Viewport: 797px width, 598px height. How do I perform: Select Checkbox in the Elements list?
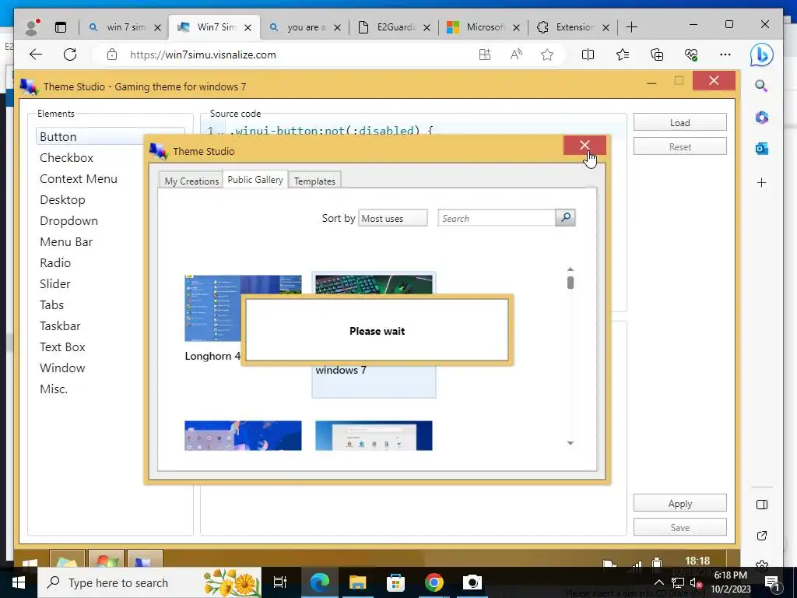(x=67, y=157)
